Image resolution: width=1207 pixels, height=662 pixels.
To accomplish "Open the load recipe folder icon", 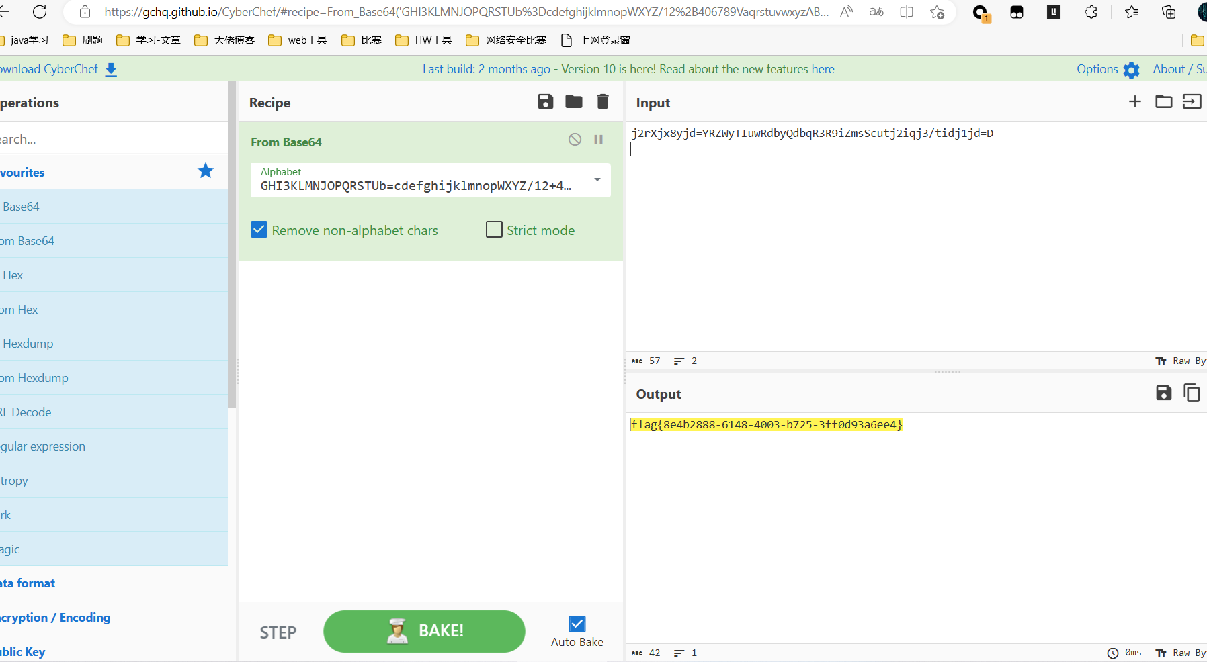I will pyautogui.click(x=574, y=102).
